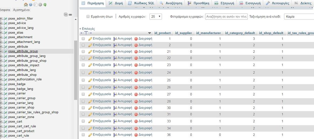314x139 pixels.
Task: Open the Κώδικας SQL tab
Action: [141, 3]
